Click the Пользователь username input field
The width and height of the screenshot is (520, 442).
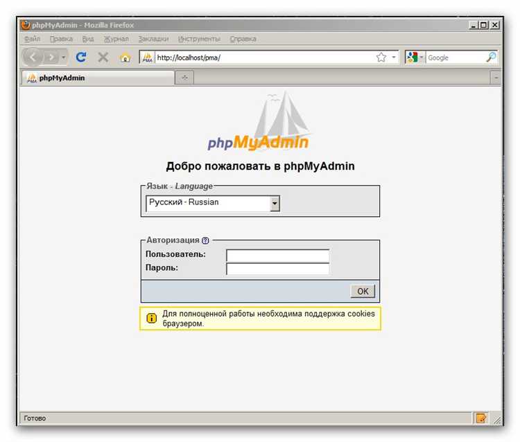coord(277,256)
